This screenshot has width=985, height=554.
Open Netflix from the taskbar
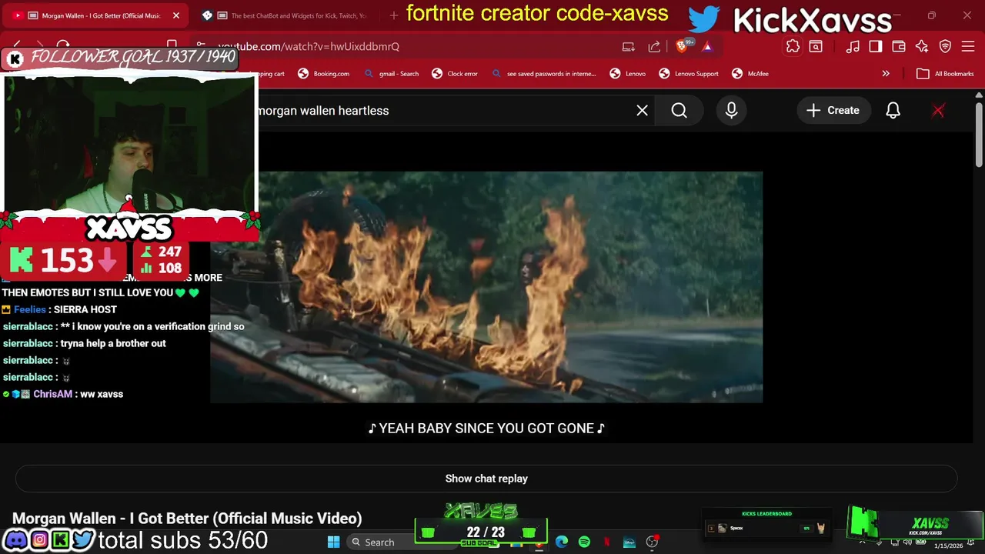click(606, 542)
